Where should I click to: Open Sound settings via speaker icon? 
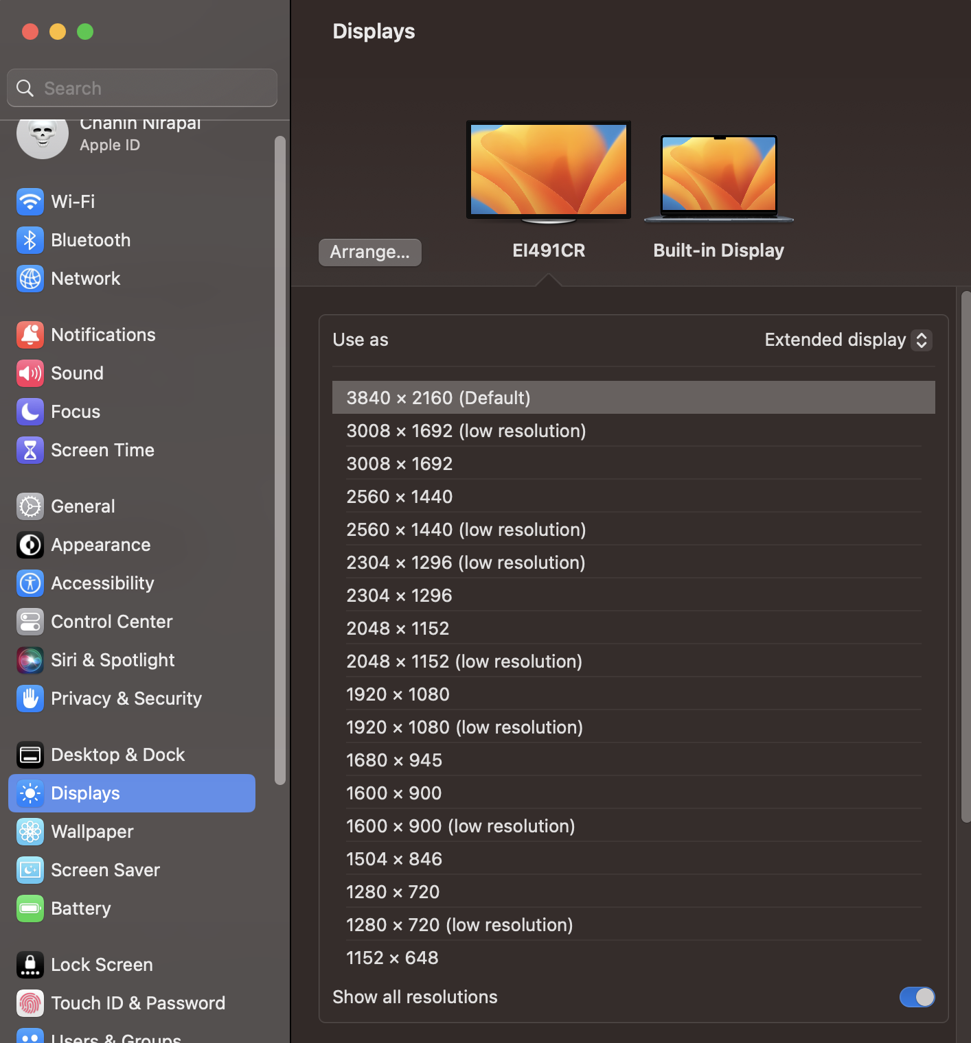click(x=30, y=373)
